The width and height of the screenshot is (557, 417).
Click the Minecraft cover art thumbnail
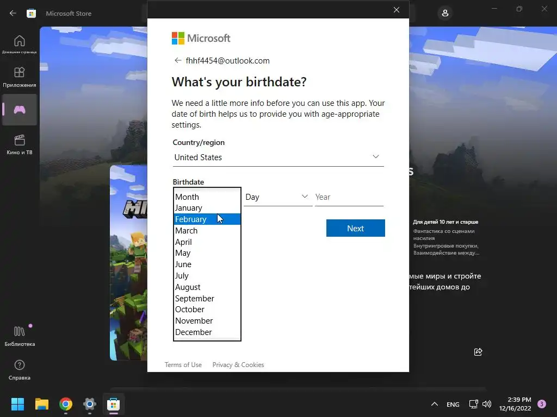(128, 262)
